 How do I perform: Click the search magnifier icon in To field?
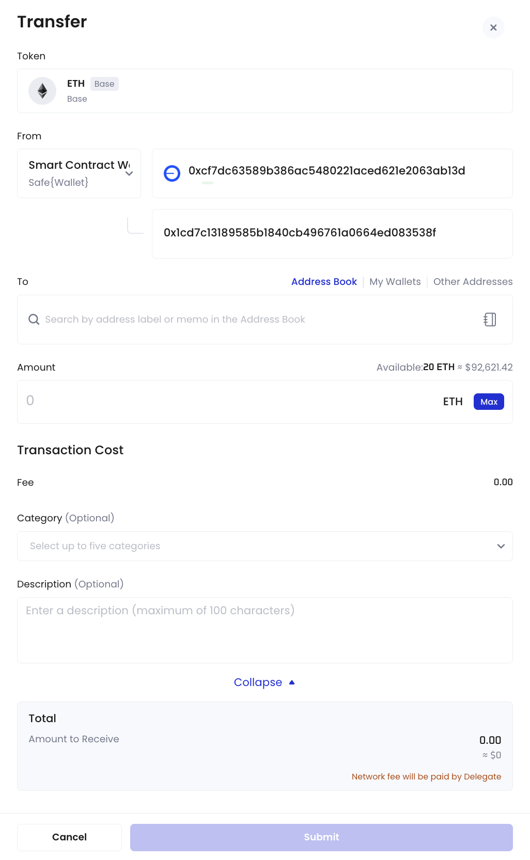coord(34,320)
